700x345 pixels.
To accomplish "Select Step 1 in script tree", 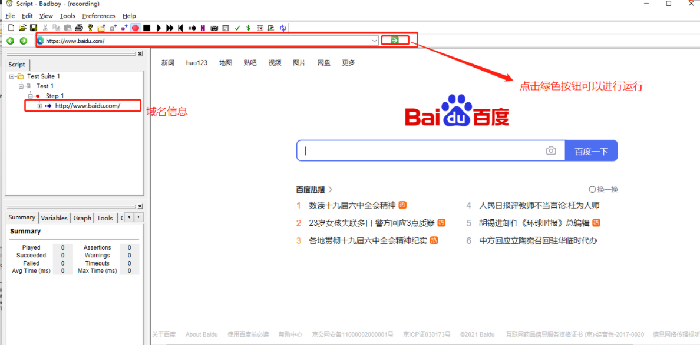I will pyautogui.click(x=55, y=96).
